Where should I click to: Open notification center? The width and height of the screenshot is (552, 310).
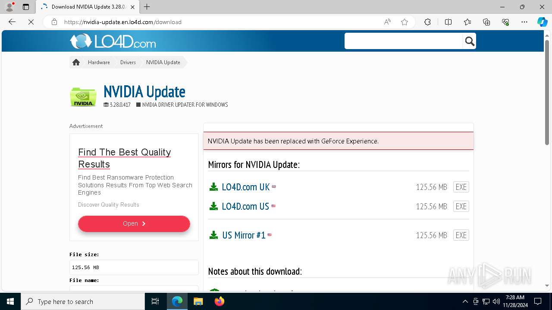tap(538, 301)
